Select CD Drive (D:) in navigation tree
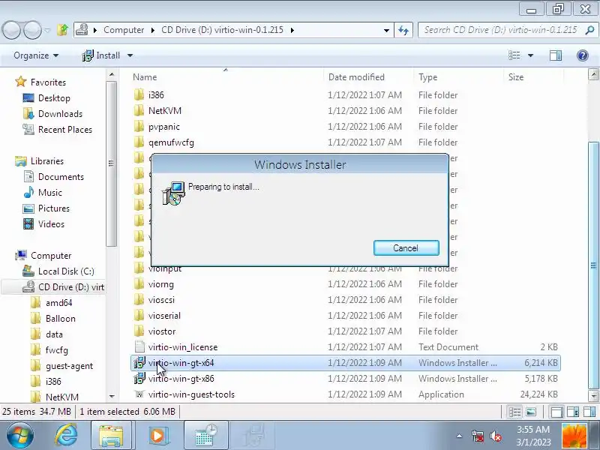Screen dimensions: 600x450 click(x=71, y=287)
